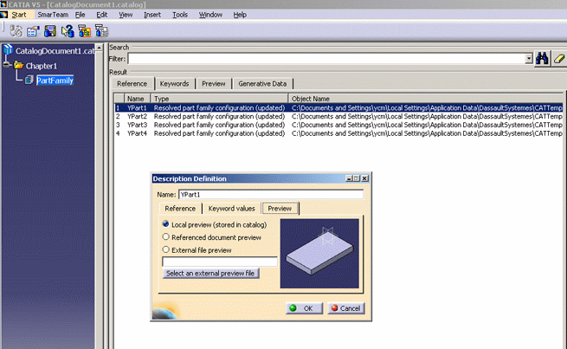Select Local preview (stored in catalog) option

(x=165, y=224)
